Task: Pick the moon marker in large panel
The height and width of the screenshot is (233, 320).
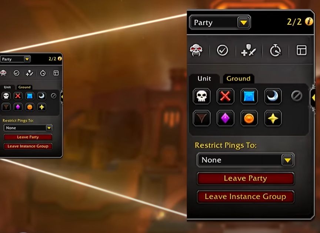Action: (x=273, y=96)
